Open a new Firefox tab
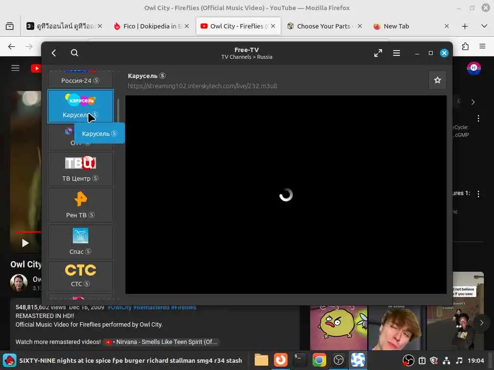Image resolution: width=494 pixels, height=370 pixels. coord(465,26)
